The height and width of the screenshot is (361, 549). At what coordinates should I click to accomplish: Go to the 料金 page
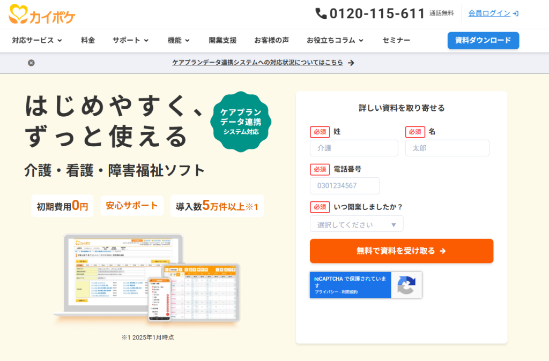(x=88, y=40)
